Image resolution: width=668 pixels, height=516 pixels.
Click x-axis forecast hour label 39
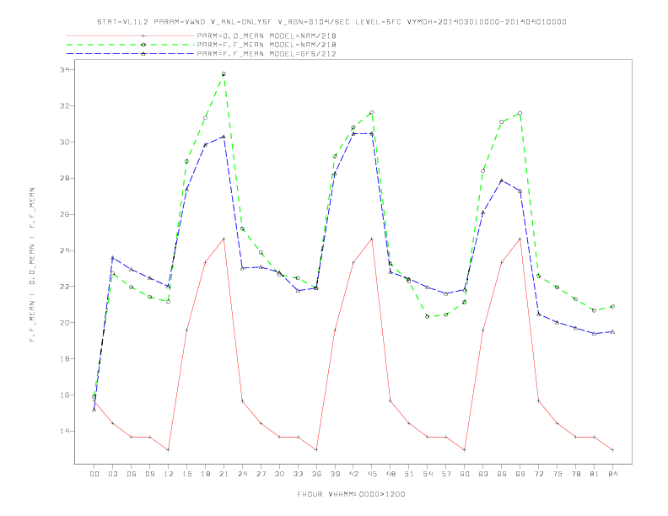tap(335, 474)
